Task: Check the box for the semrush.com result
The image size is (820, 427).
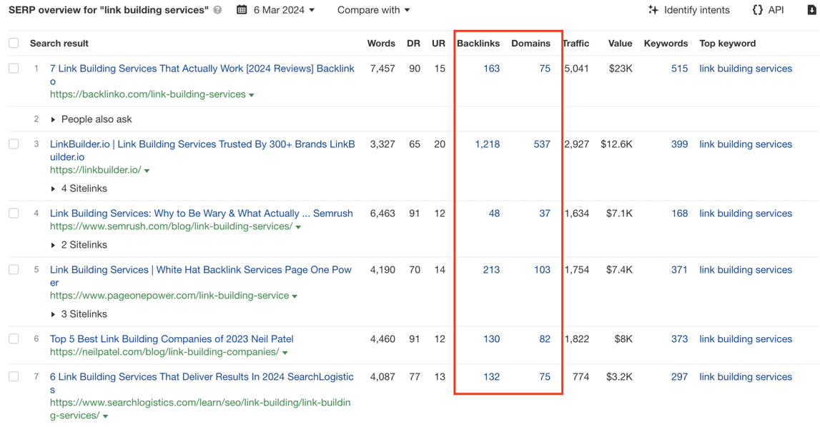Action: click(x=14, y=213)
